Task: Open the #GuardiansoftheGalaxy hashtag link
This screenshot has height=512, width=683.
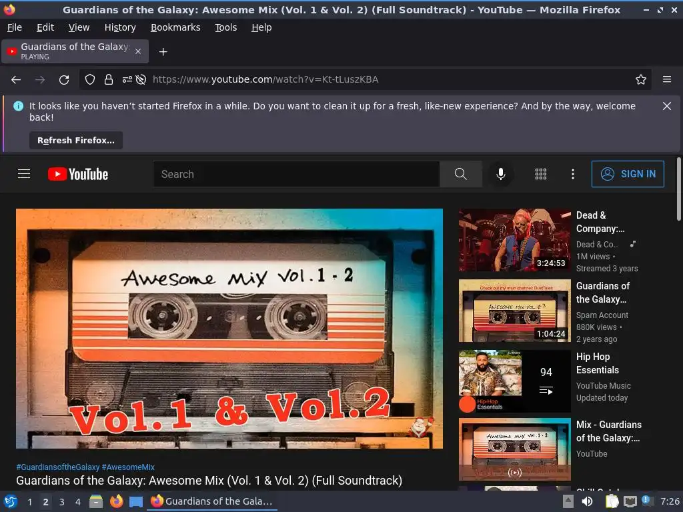Action: click(58, 467)
